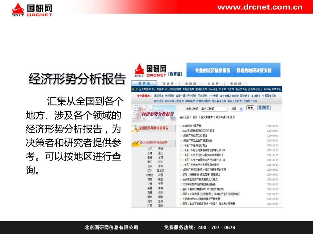
Task: Choose the 天津 region link
Action: coord(160,149)
